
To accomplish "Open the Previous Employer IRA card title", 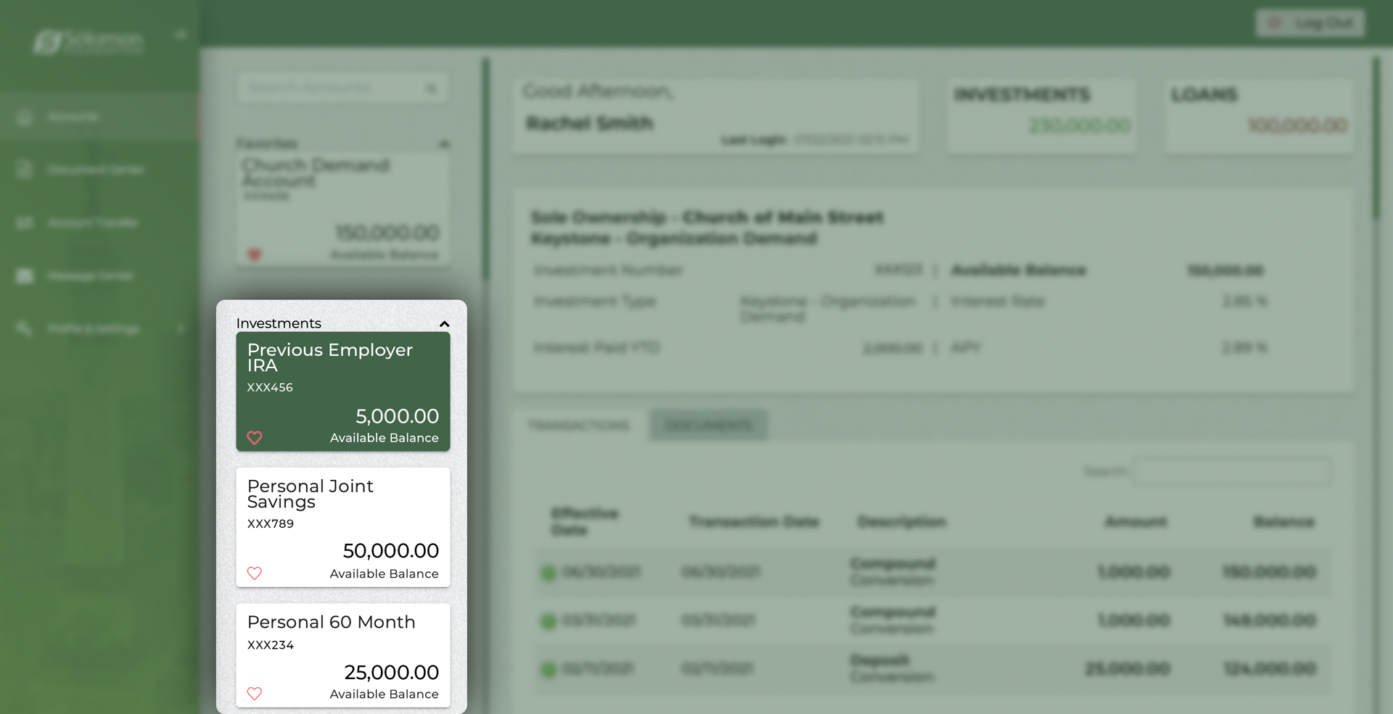I will pos(329,357).
